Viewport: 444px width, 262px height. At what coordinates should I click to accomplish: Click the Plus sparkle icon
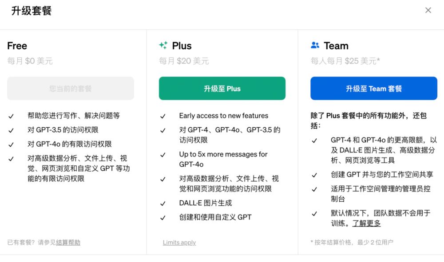click(163, 45)
